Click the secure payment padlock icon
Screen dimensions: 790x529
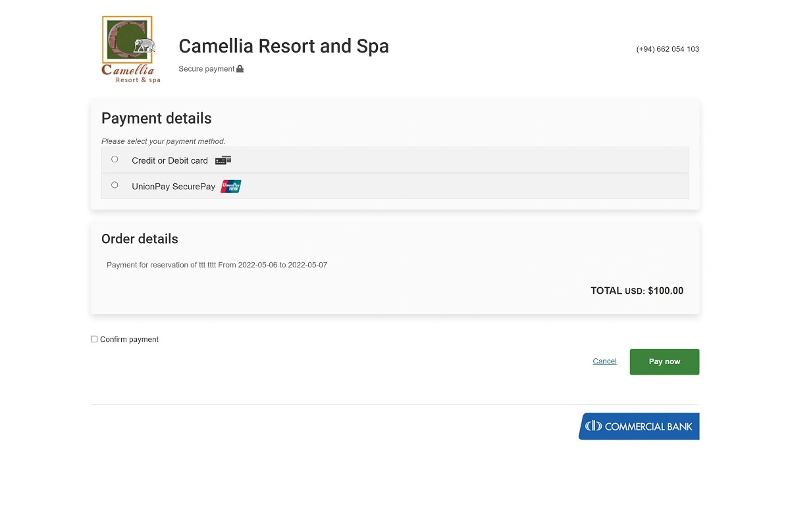[x=240, y=69]
